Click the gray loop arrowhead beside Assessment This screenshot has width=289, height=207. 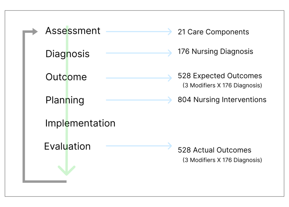coord(35,32)
